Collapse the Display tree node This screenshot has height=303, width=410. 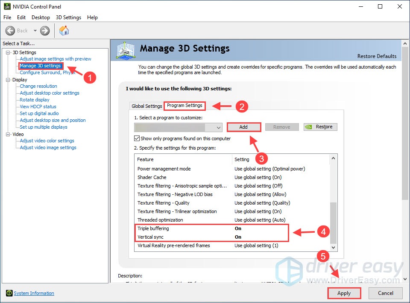coord(8,80)
